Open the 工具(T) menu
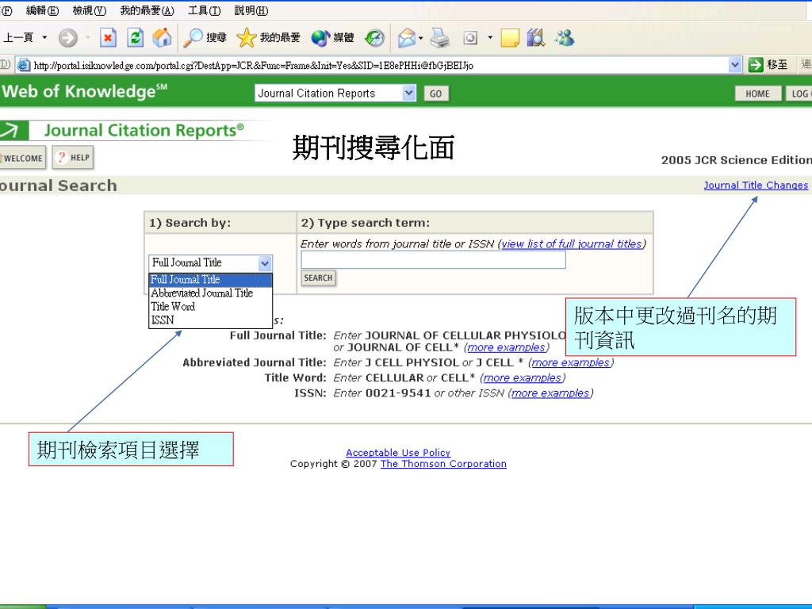The height and width of the screenshot is (609, 812). (x=204, y=10)
